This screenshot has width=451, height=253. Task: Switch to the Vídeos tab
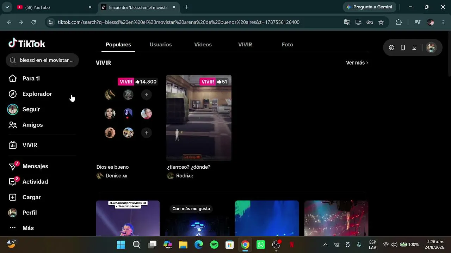[203, 45]
